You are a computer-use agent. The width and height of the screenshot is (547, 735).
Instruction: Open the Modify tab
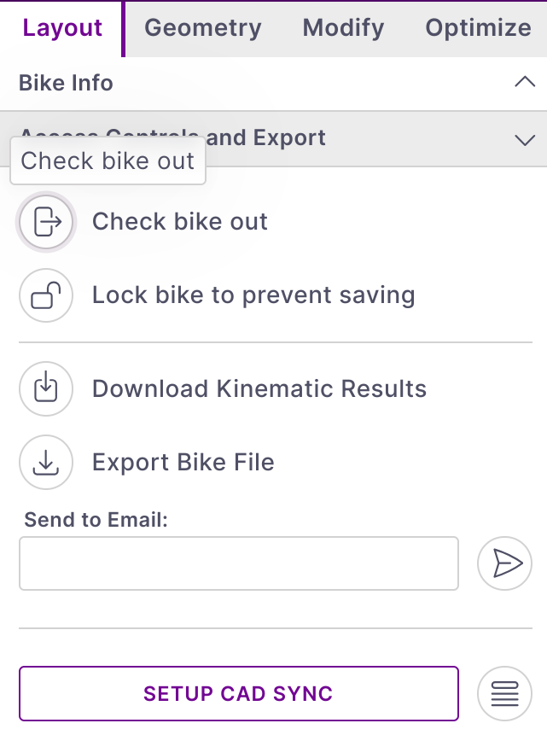coord(343,28)
